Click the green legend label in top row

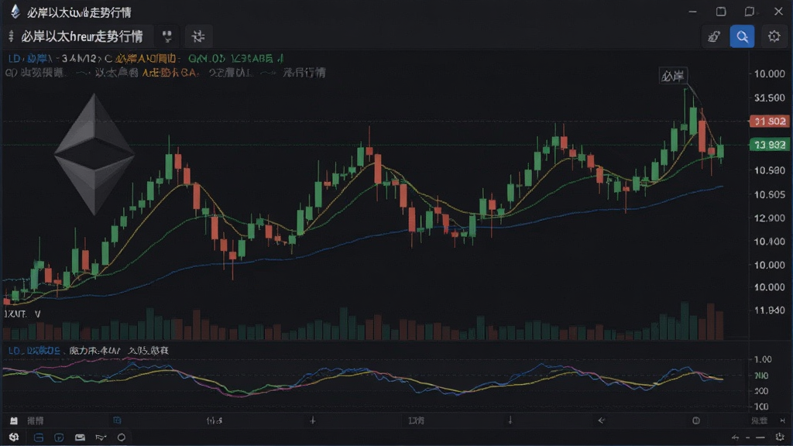click(235, 59)
